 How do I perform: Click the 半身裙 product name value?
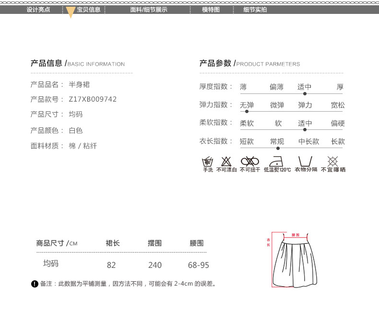click(79, 84)
